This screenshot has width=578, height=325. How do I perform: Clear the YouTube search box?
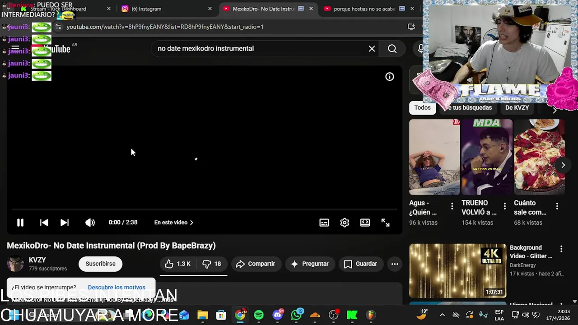click(372, 49)
